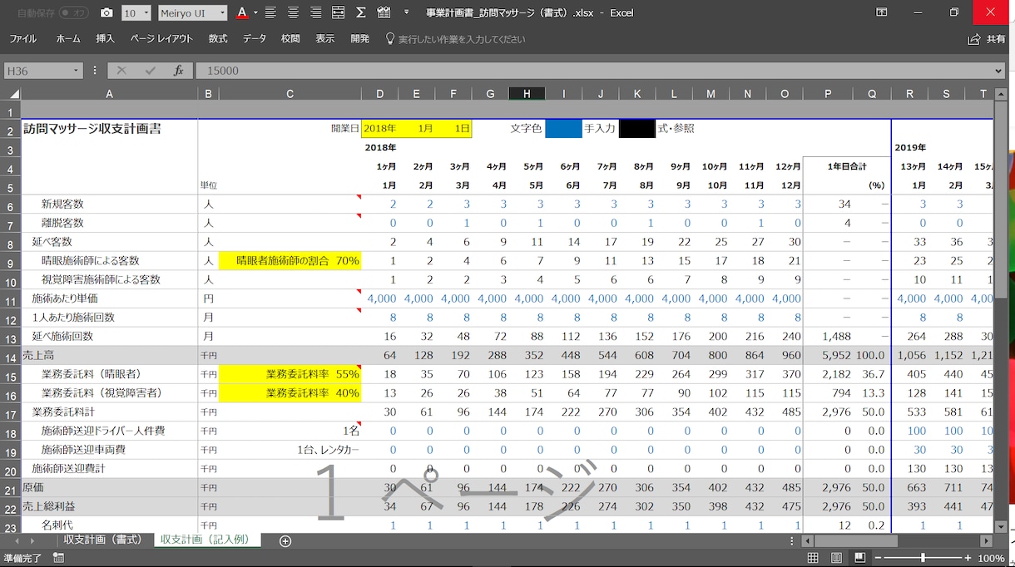Image resolution: width=1015 pixels, height=567 pixels.
Task: Toggle the AutoSave switch
Action: pyautogui.click(x=74, y=12)
